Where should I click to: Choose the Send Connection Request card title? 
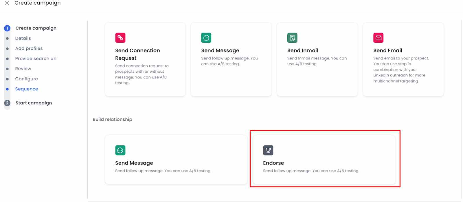[137, 54]
